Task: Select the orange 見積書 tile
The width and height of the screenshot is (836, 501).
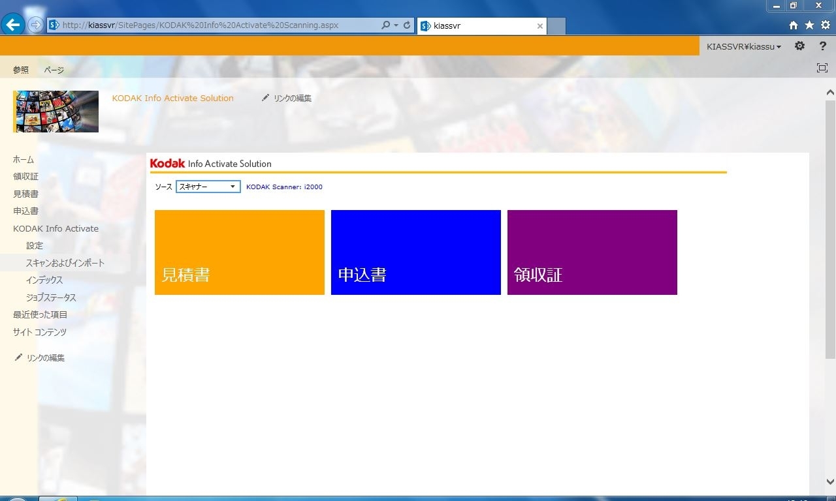Action: pos(240,252)
